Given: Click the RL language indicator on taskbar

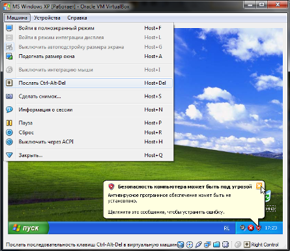Looking at the screenshot, I should click(x=227, y=228).
